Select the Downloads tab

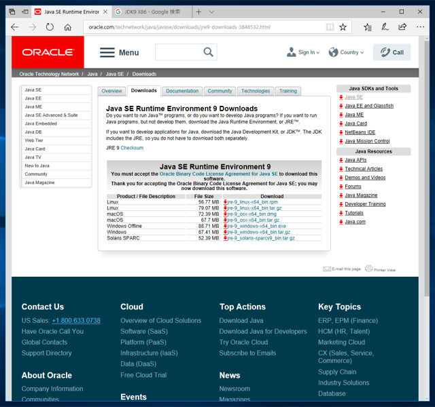coord(143,90)
